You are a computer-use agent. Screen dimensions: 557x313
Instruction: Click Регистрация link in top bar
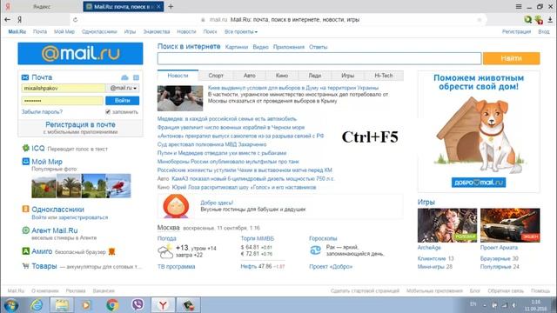tap(516, 31)
